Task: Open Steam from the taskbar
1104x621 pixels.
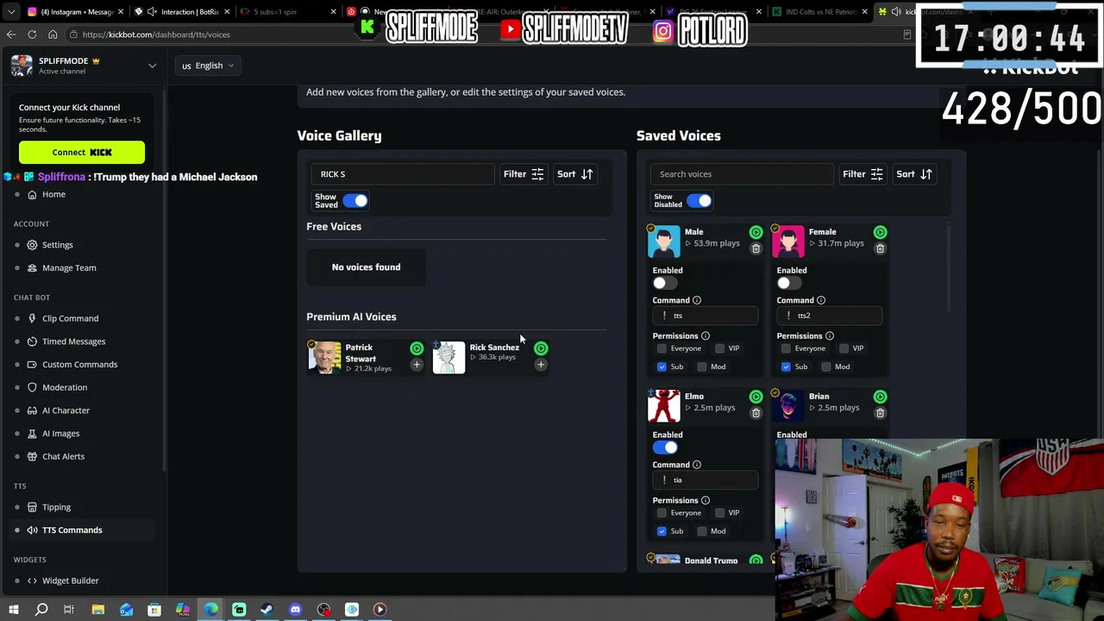Action: click(x=267, y=610)
